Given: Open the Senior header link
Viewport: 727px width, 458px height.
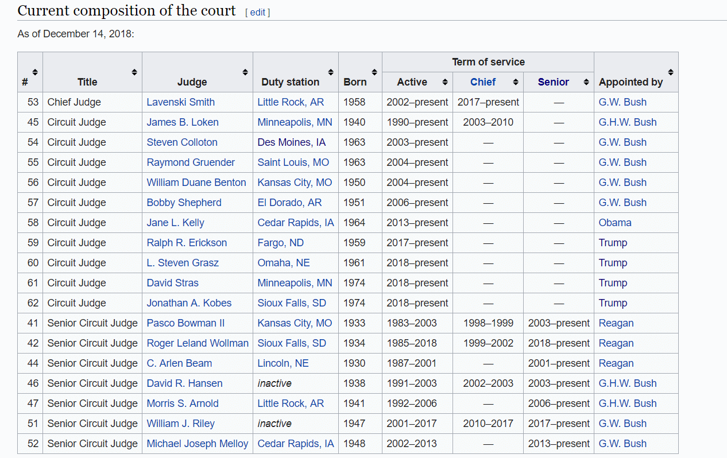Looking at the screenshot, I should coord(553,82).
